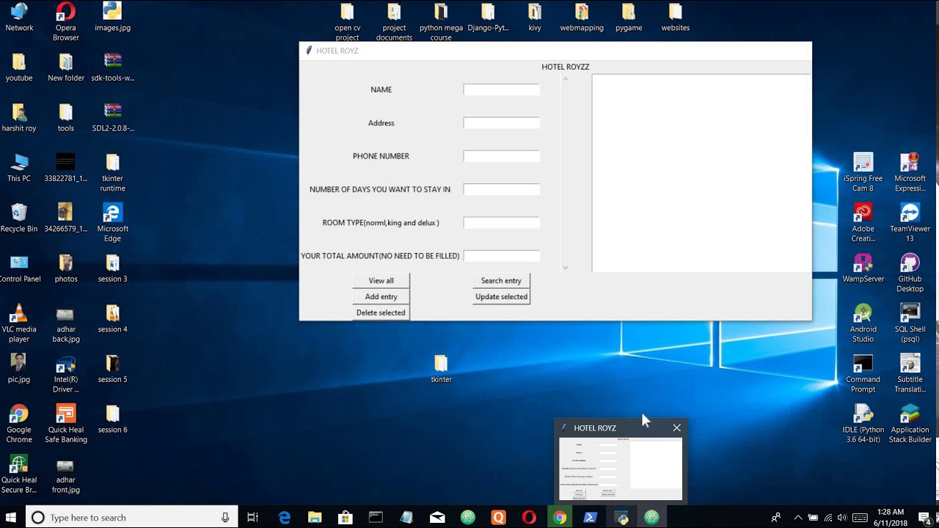
Task: Click the ROOM TYPE entry field
Action: click(501, 223)
